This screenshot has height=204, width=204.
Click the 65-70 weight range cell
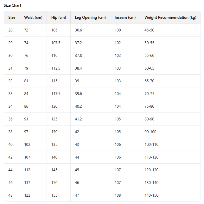coord(150,81)
